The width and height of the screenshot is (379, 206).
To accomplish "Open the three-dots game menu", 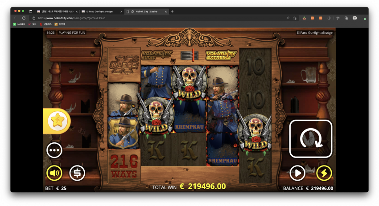I will pyautogui.click(x=54, y=150).
